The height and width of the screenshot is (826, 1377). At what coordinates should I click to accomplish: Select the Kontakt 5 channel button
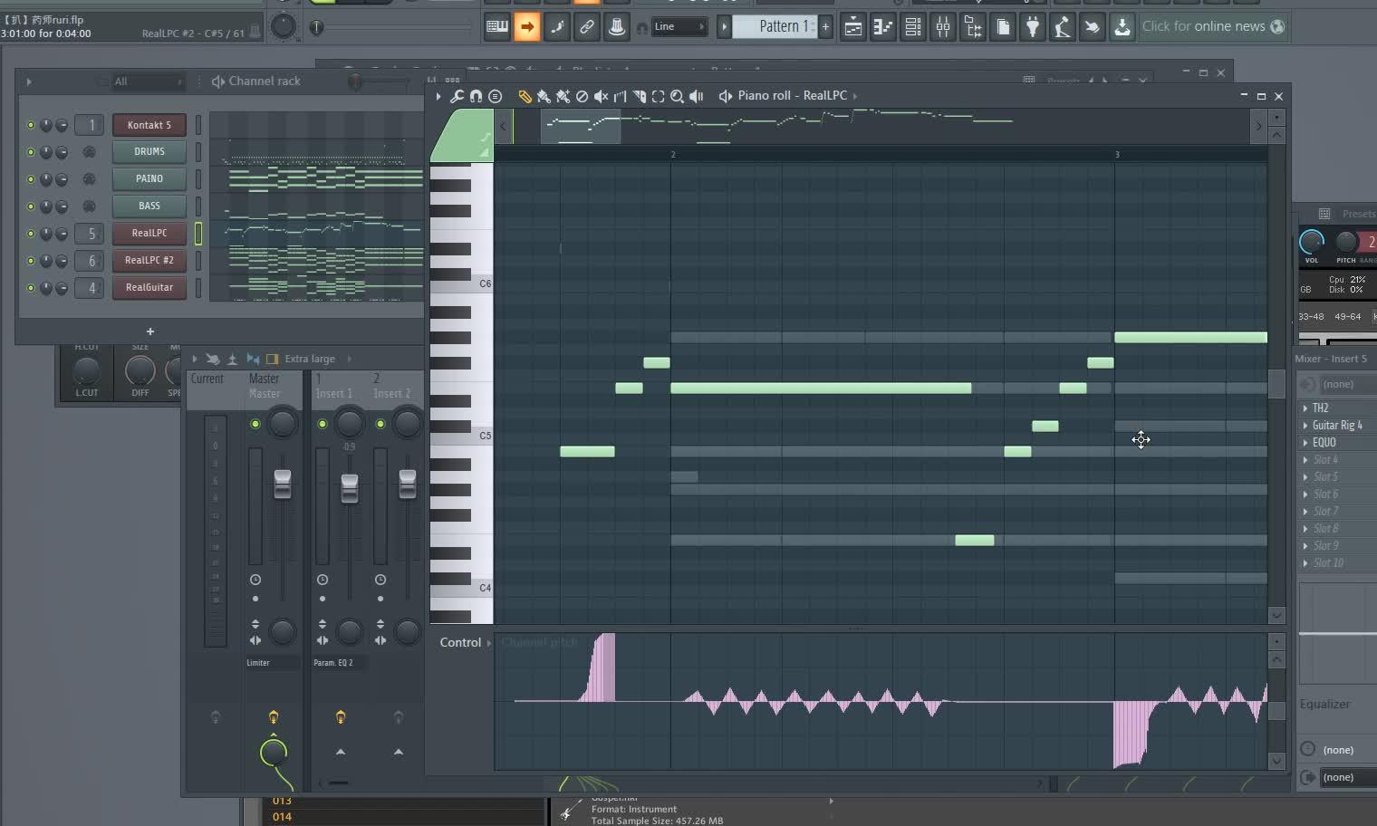pos(149,125)
